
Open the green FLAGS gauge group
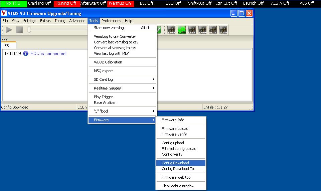[x=182, y=30]
